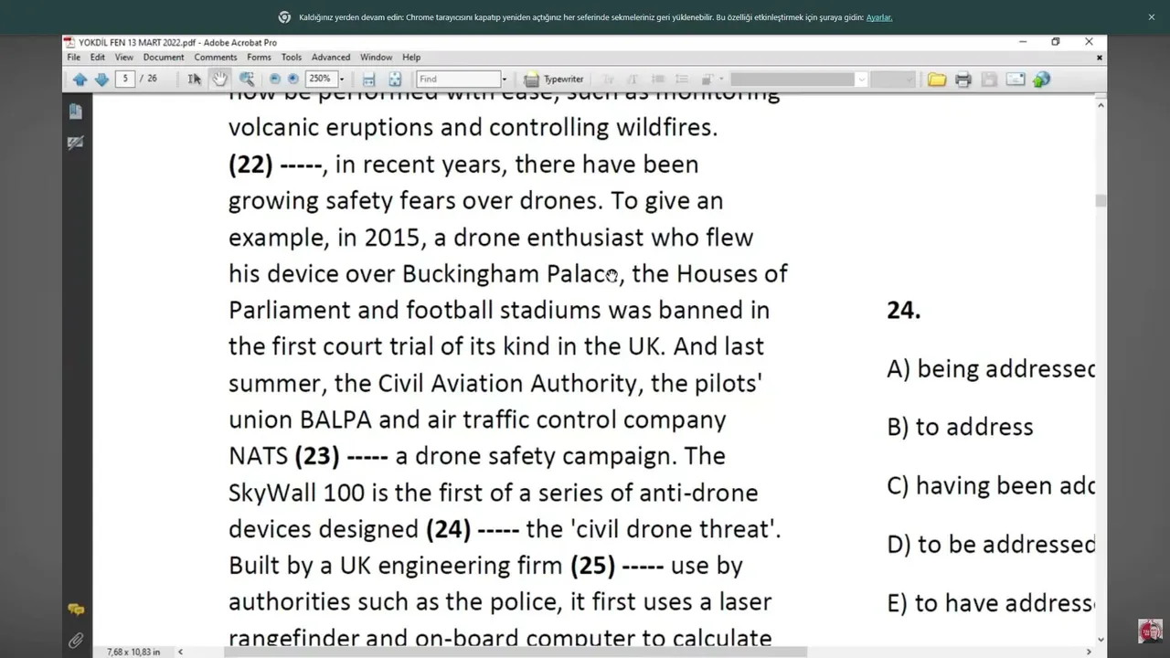Click the Upload to web globe icon
The width and height of the screenshot is (1170, 658).
(x=1042, y=80)
